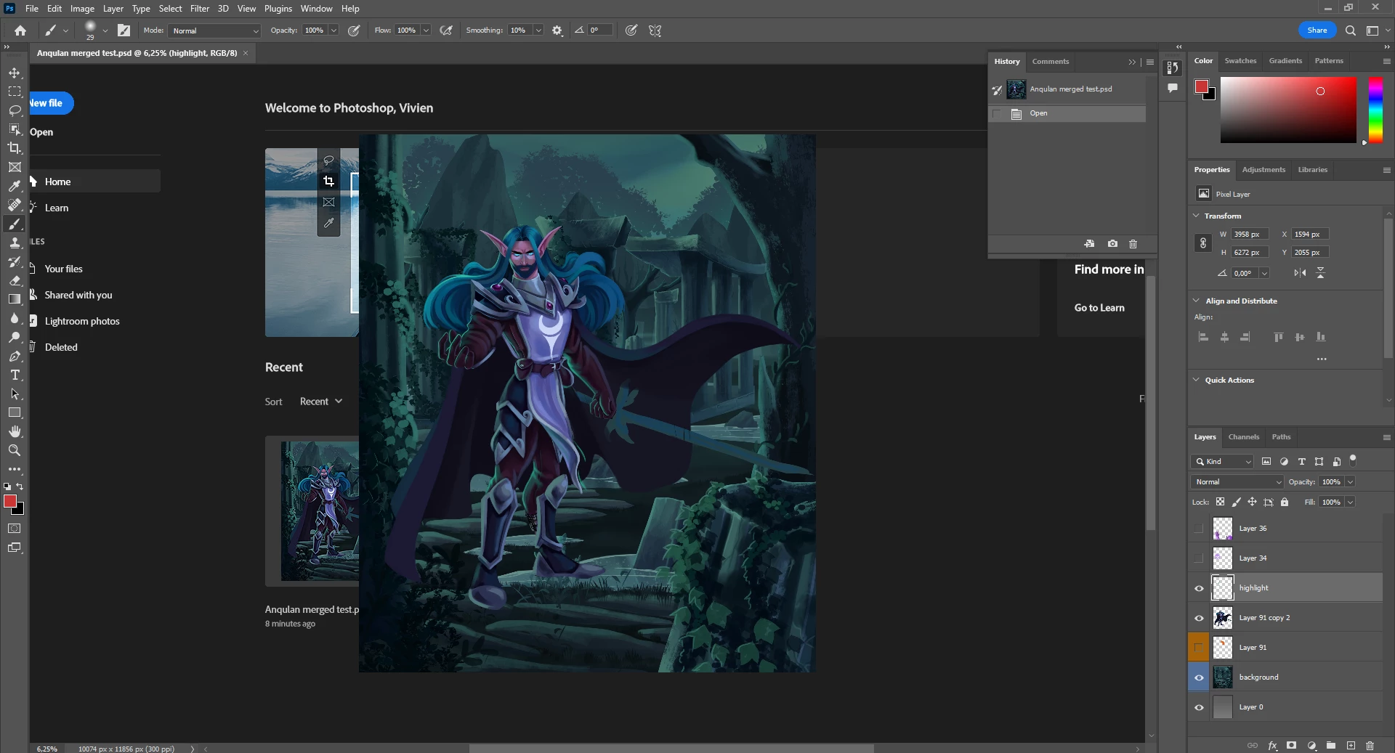Select the Crop tool
The height and width of the screenshot is (753, 1395).
point(15,148)
